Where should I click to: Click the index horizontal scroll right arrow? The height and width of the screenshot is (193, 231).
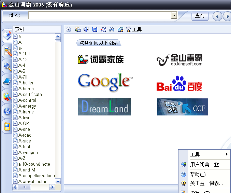pos(52,187)
